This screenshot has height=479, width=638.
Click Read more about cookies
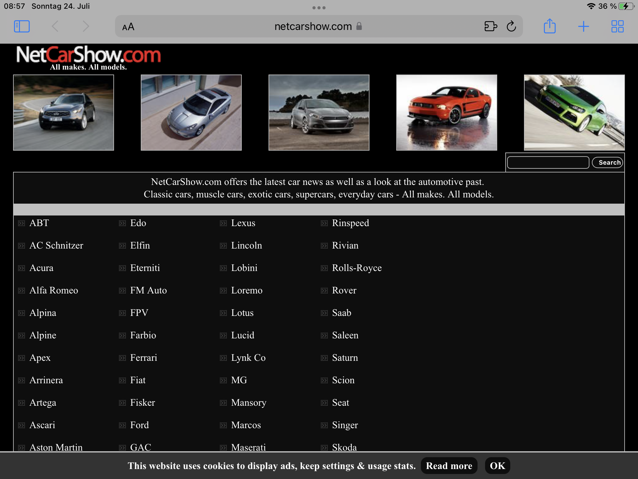449,466
